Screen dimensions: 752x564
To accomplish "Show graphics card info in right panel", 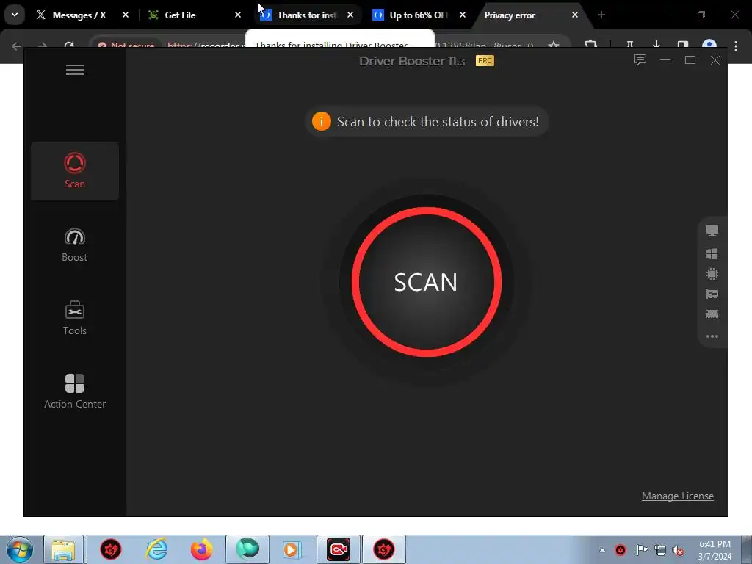I will [x=712, y=294].
